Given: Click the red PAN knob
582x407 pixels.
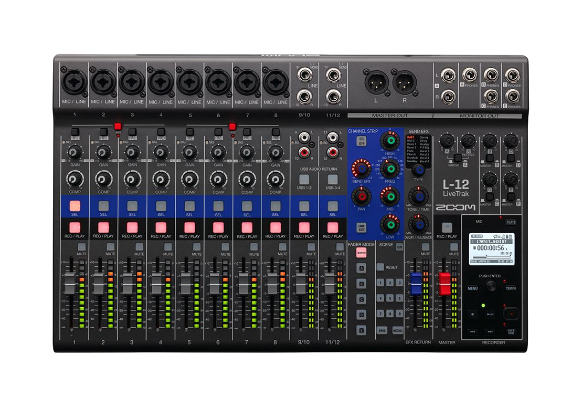Looking at the screenshot, I should point(361,196).
